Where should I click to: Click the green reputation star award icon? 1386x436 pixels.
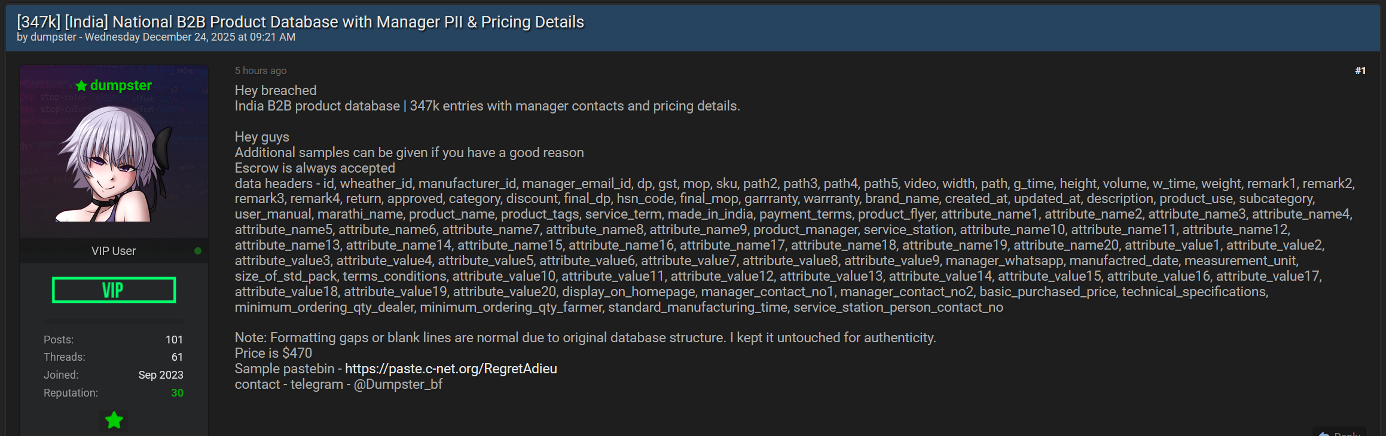coord(114,420)
